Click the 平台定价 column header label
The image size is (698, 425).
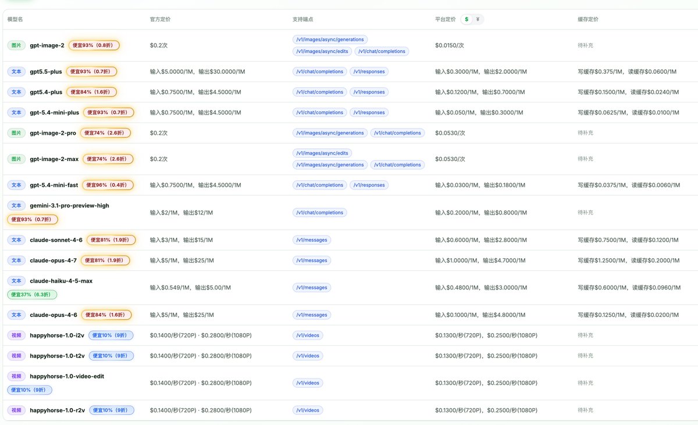click(446, 19)
